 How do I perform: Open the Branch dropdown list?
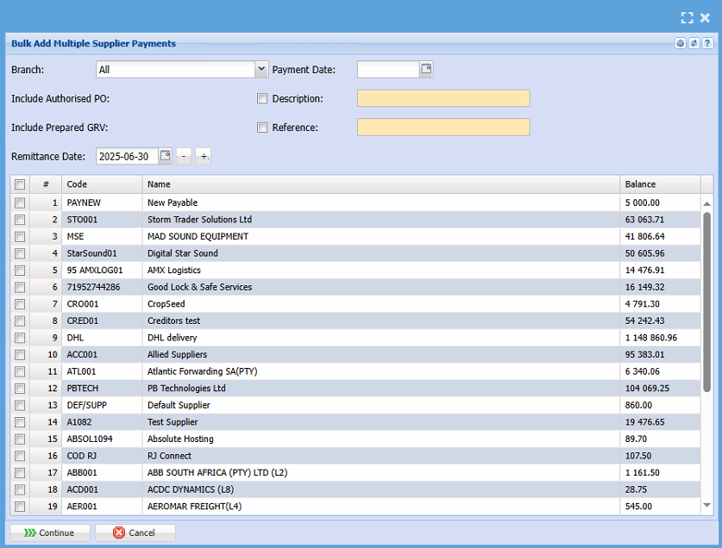pos(261,70)
